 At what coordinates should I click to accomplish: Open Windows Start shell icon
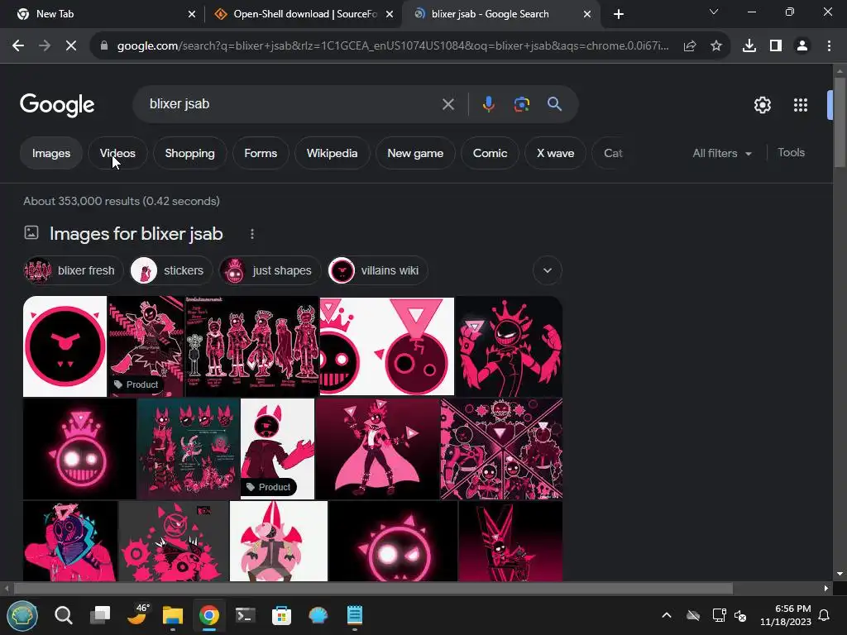point(22,615)
